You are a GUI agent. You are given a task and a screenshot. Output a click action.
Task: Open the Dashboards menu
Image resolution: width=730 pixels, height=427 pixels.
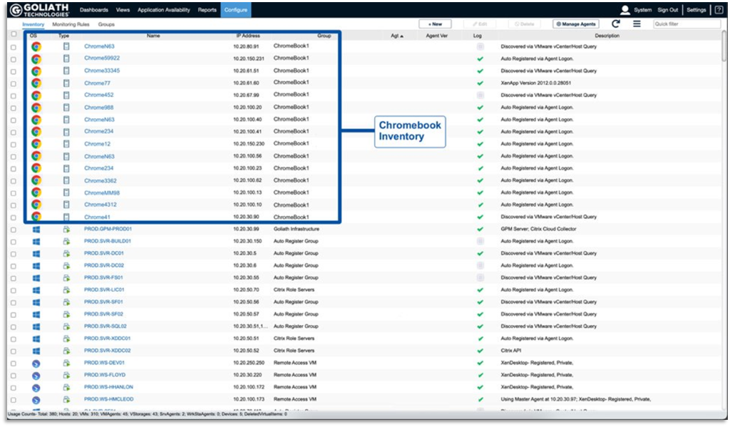93,10
